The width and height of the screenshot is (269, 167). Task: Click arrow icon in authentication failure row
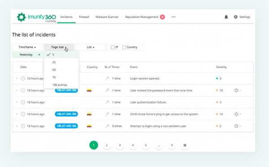[107, 102]
